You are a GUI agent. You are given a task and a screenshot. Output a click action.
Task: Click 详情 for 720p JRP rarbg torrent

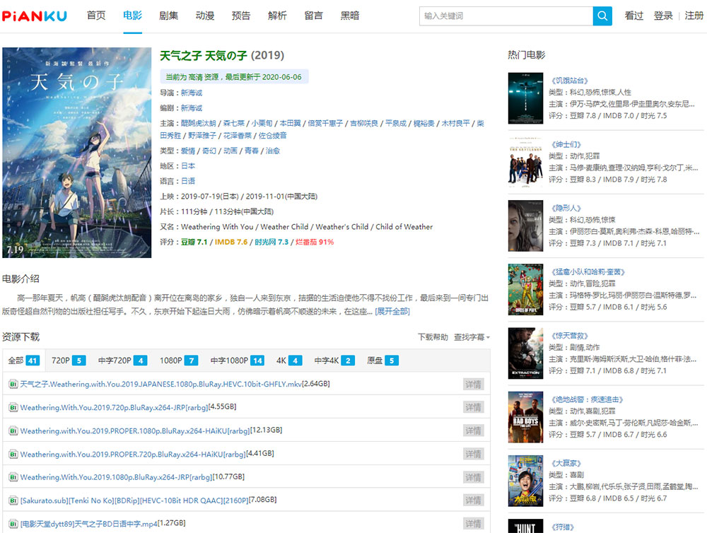point(474,407)
